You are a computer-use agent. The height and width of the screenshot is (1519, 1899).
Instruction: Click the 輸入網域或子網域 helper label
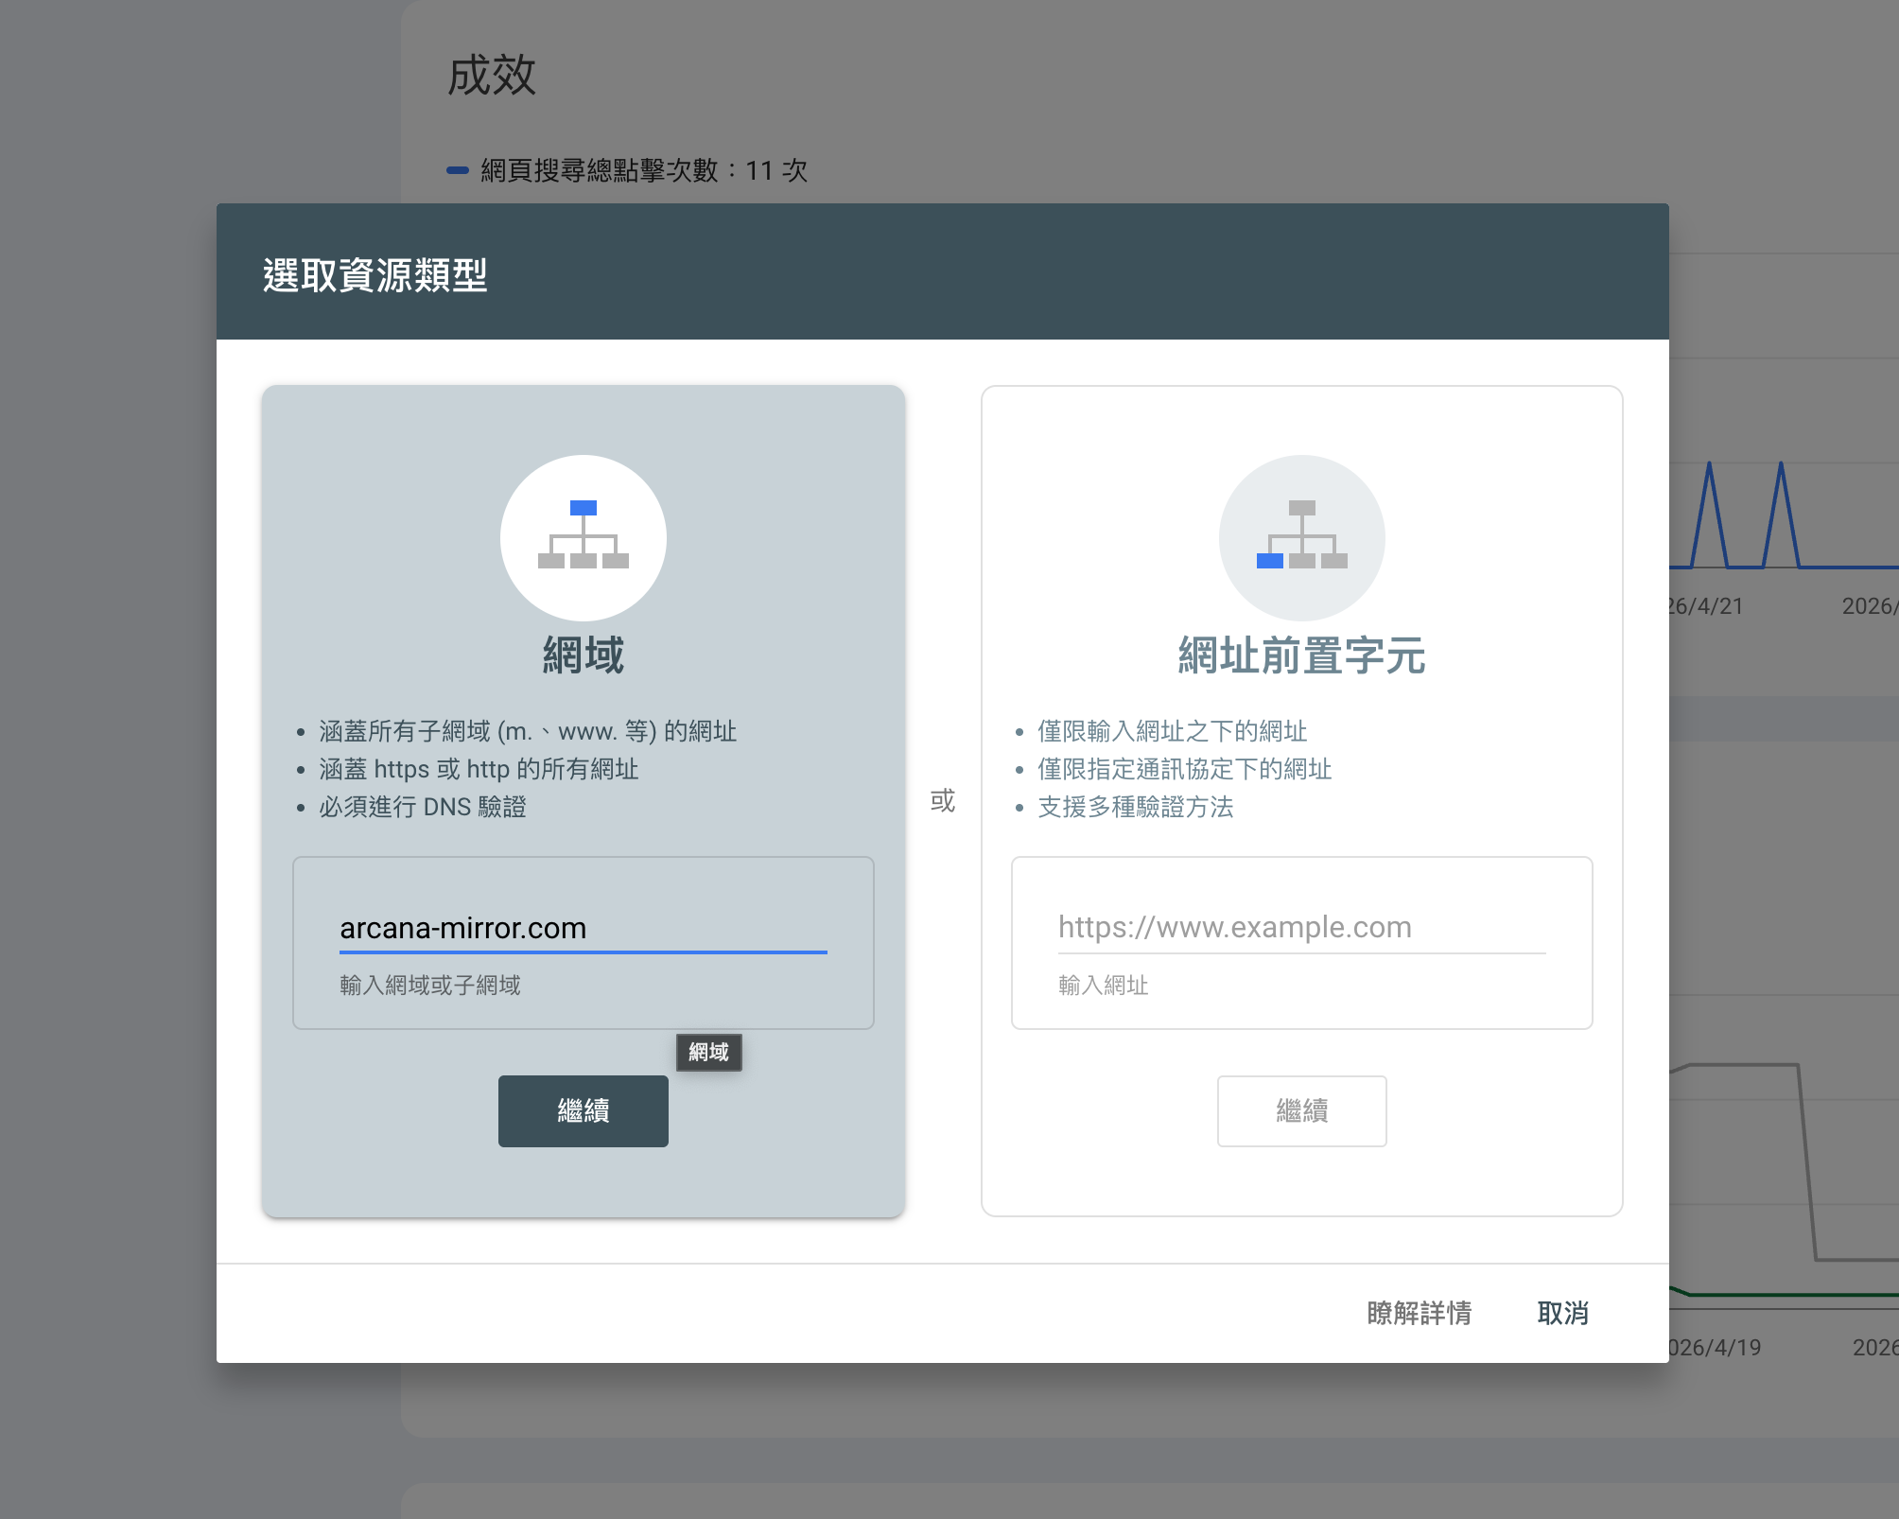click(x=430, y=986)
